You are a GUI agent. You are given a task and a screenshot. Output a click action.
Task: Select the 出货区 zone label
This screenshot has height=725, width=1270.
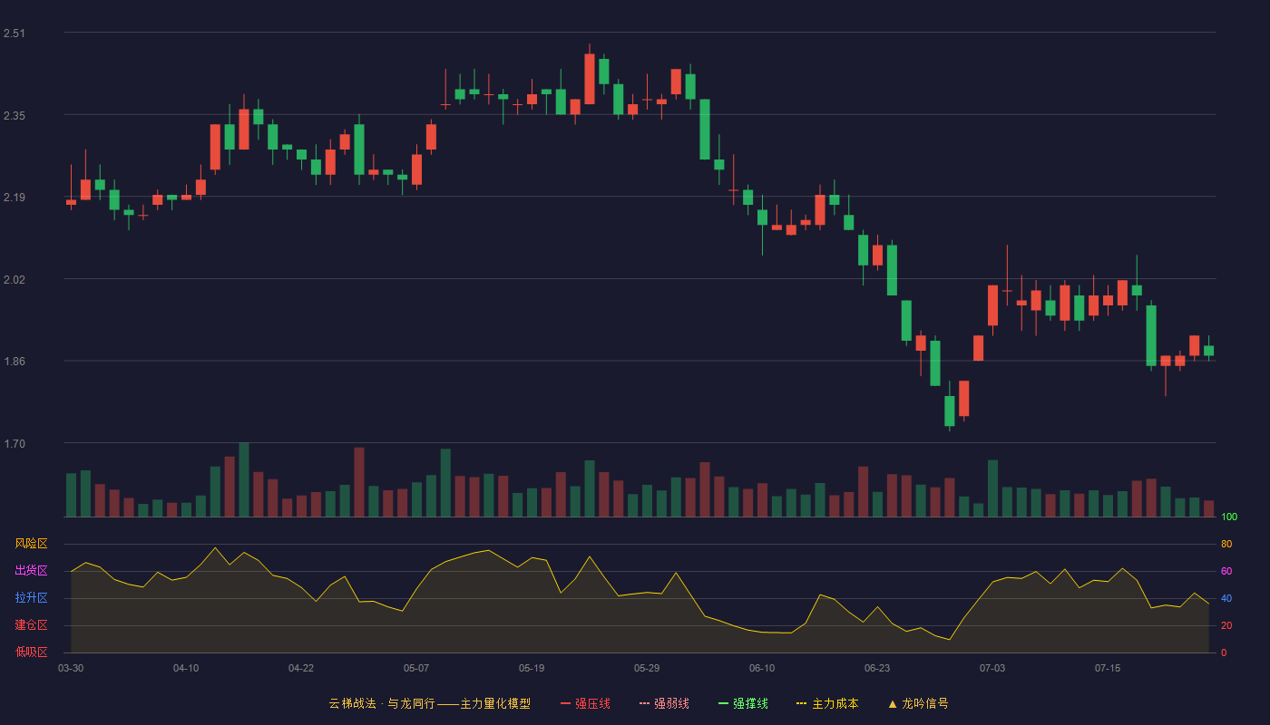point(31,571)
